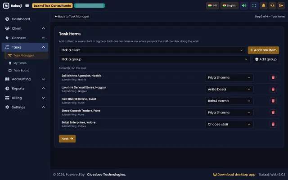Click the Task Manager icon in the submenu
The image size is (288, 180).
tap(10, 55)
